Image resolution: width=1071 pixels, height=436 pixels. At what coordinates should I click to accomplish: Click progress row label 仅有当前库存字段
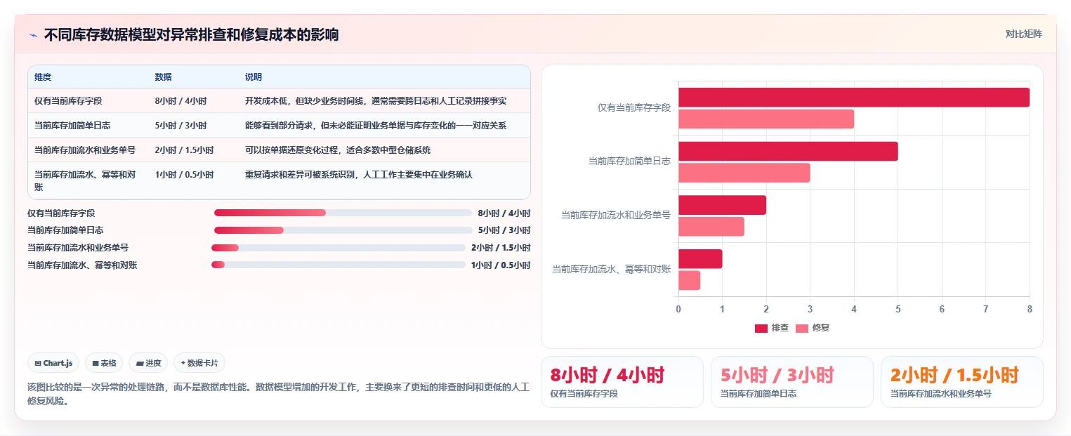(x=61, y=213)
